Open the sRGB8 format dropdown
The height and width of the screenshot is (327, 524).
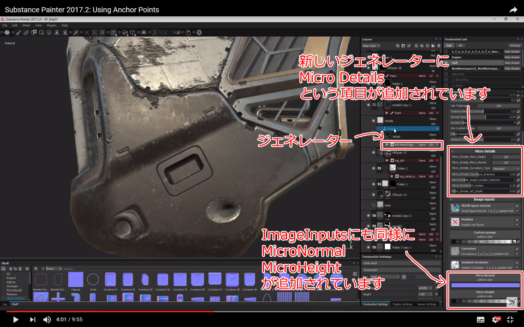click(425, 288)
